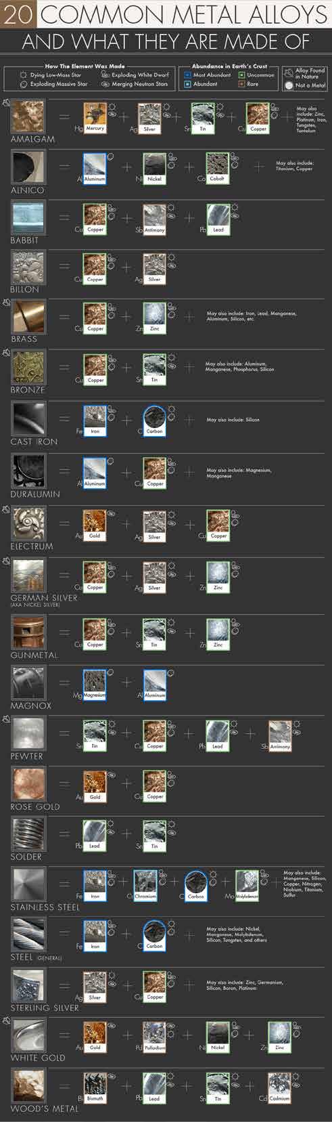Click the Amalgam alloy thumbnail

tap(28, 117)
